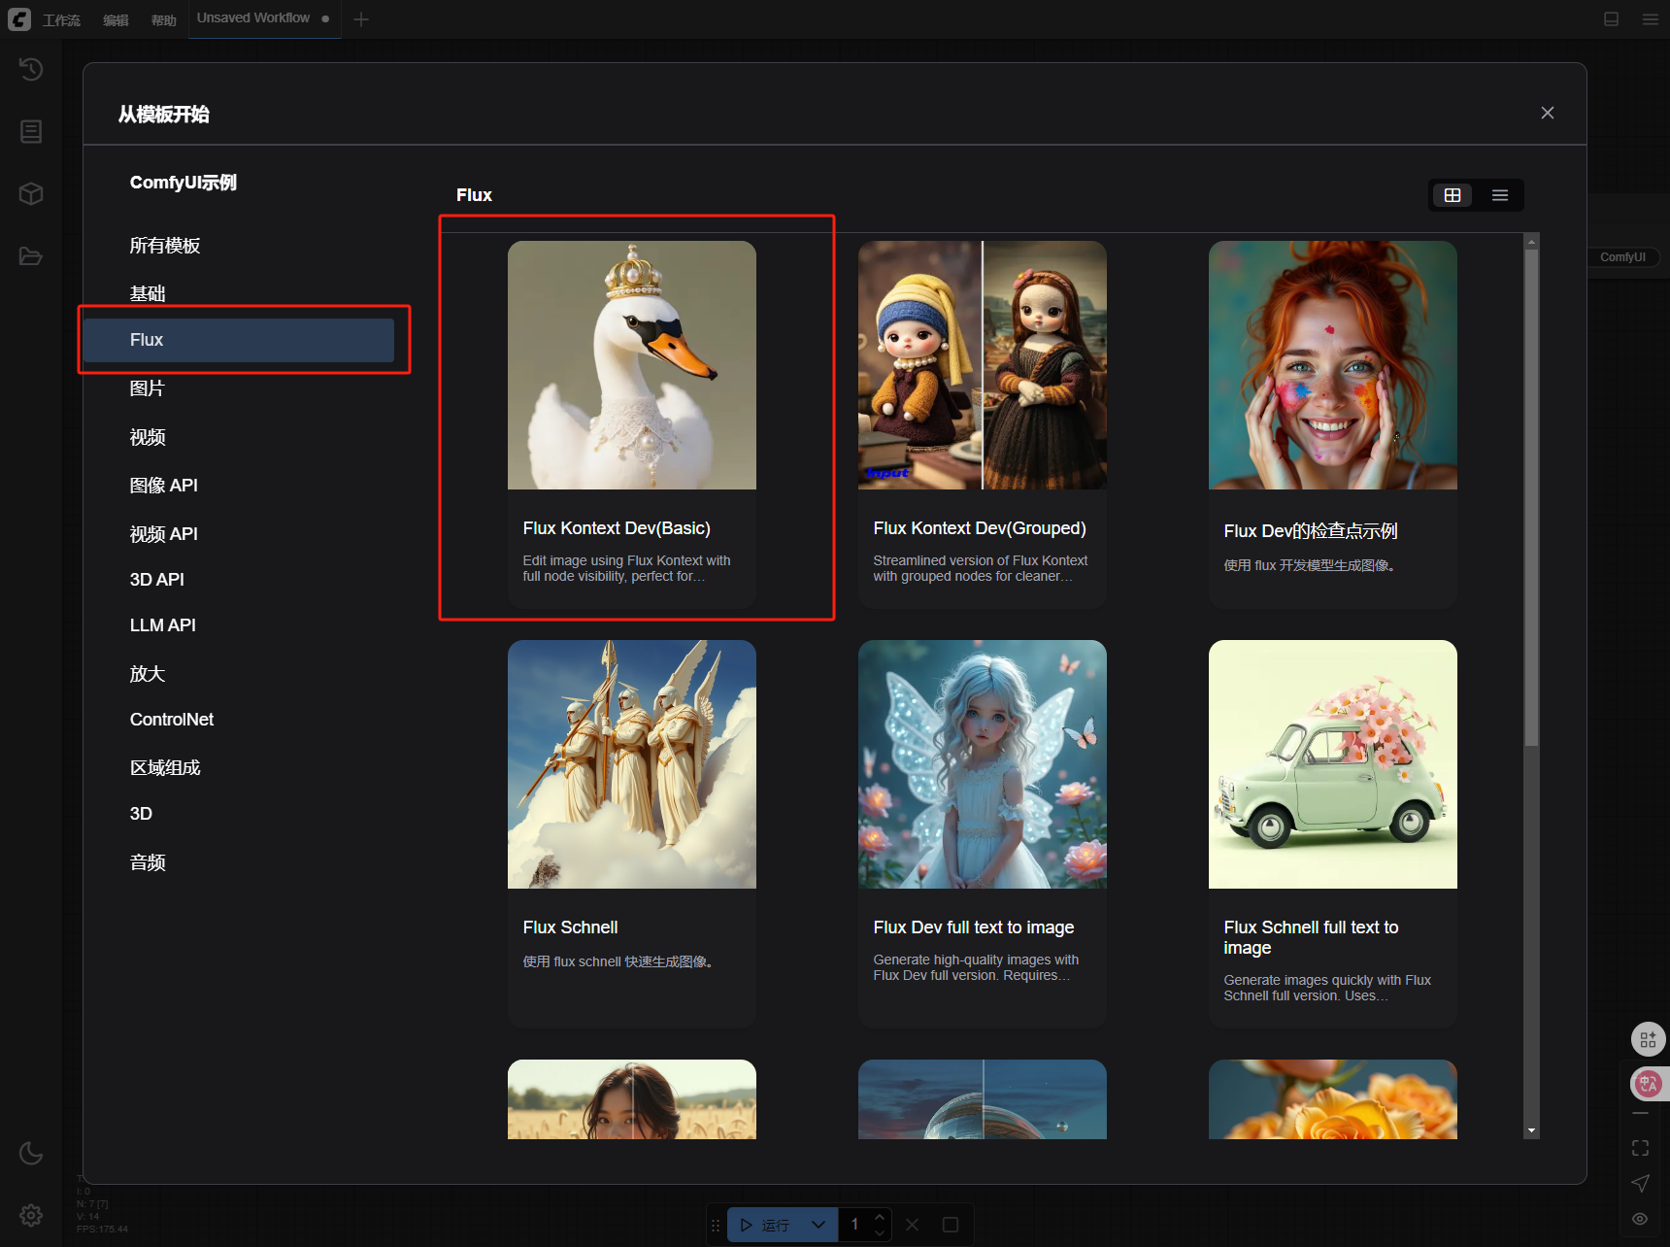Image resolution: width=1670 pixels, height=1247 pixels.
Task: Open the model library cube icon
Action: (31, 193)
